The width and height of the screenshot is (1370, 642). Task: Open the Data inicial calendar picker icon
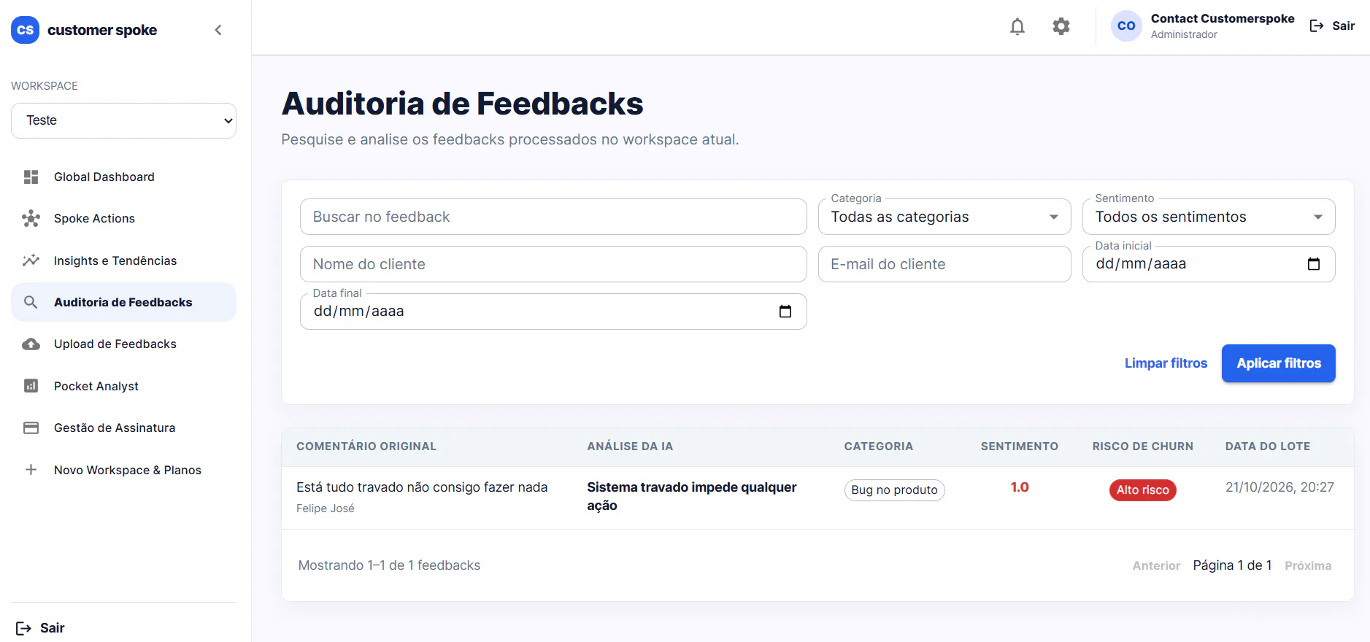(1313, 264)
